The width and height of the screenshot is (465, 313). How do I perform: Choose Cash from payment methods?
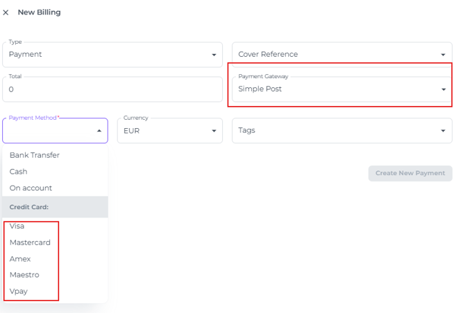pyautogui.click(x=19, y=172)
